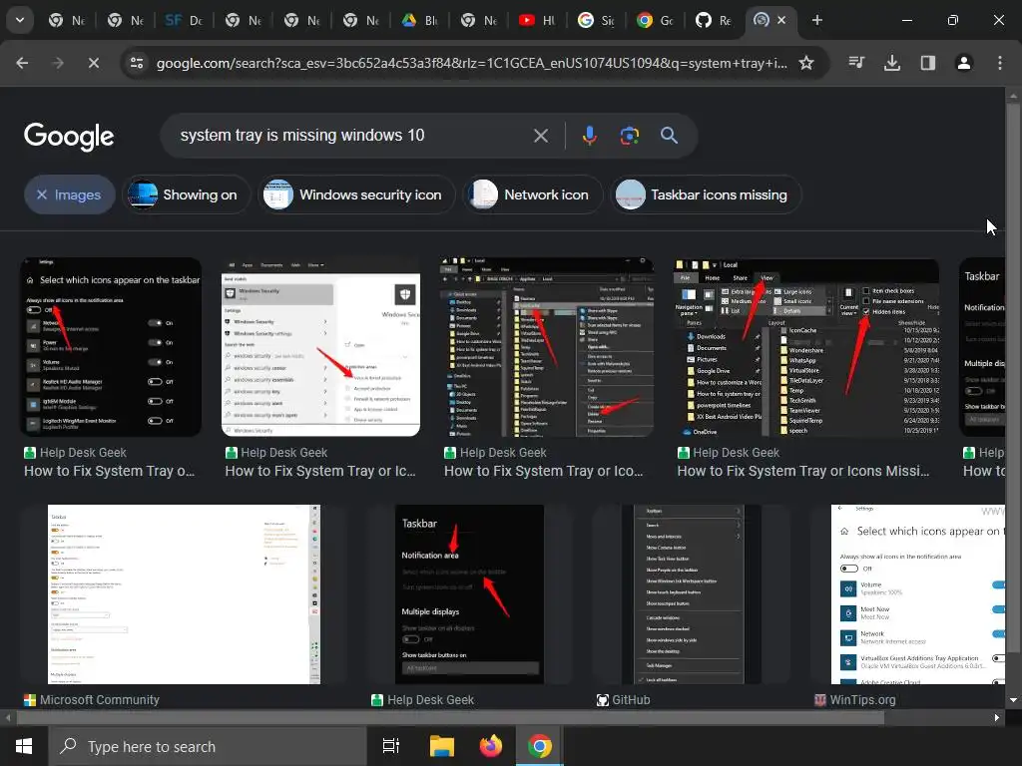Screen dimensions: 1022x766
Task: Click the GitHub source label
Action: 631,699
